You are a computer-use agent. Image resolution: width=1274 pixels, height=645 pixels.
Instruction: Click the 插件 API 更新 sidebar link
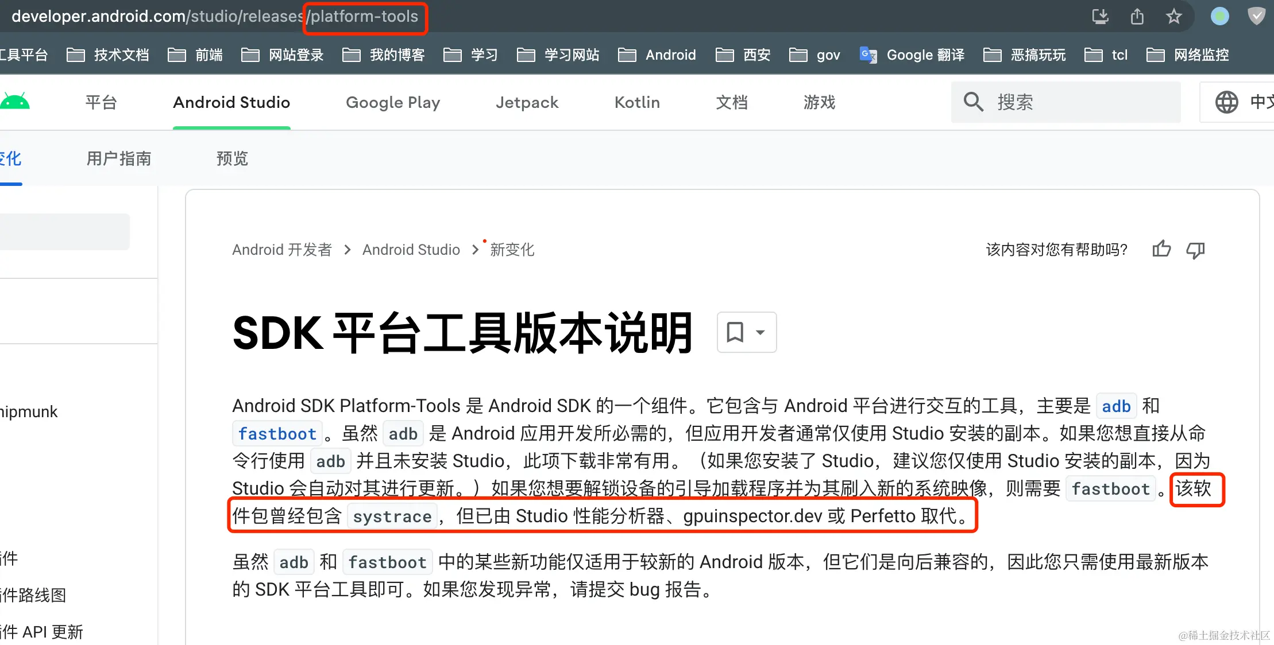tap(42, 631)
